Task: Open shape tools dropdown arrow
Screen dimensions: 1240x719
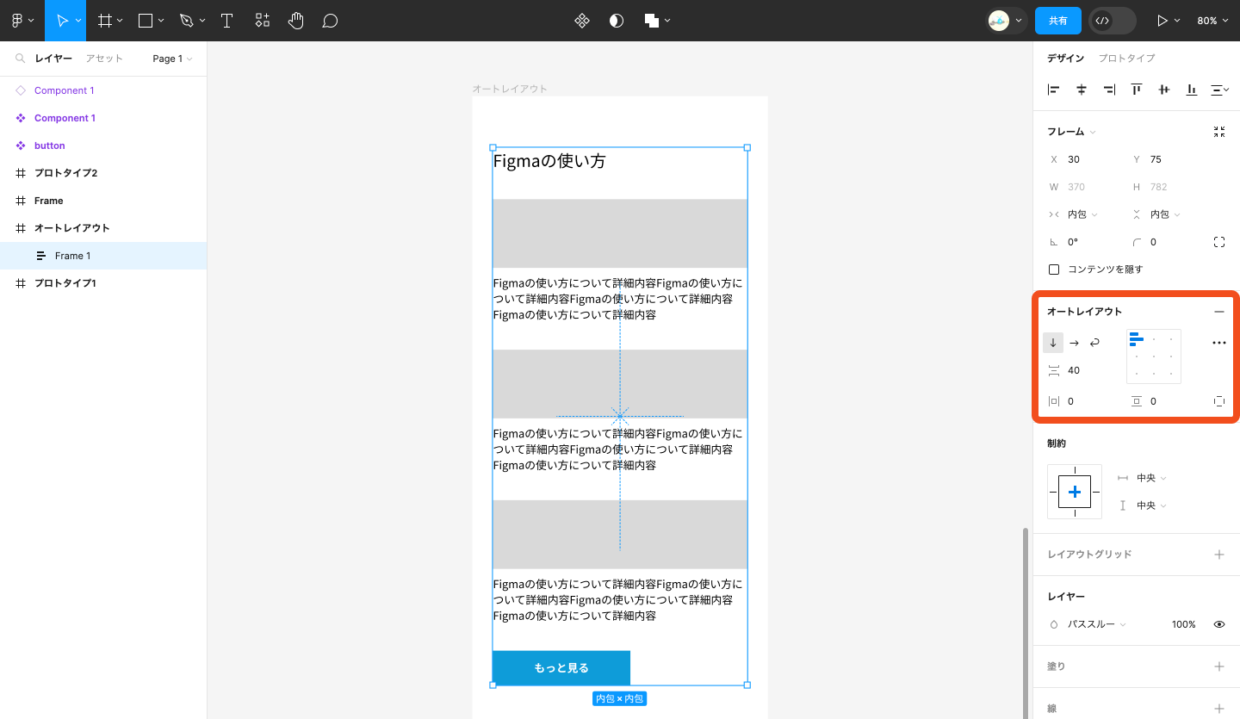Action: [x=162, y=21]
